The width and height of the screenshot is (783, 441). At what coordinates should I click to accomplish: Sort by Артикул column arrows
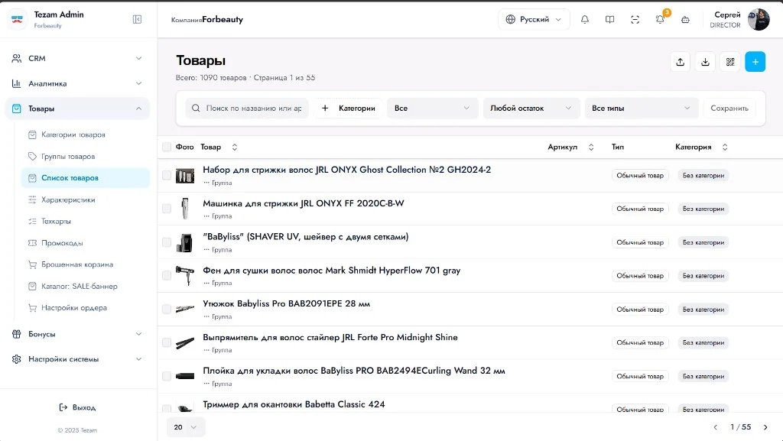[x=591, y=148]
